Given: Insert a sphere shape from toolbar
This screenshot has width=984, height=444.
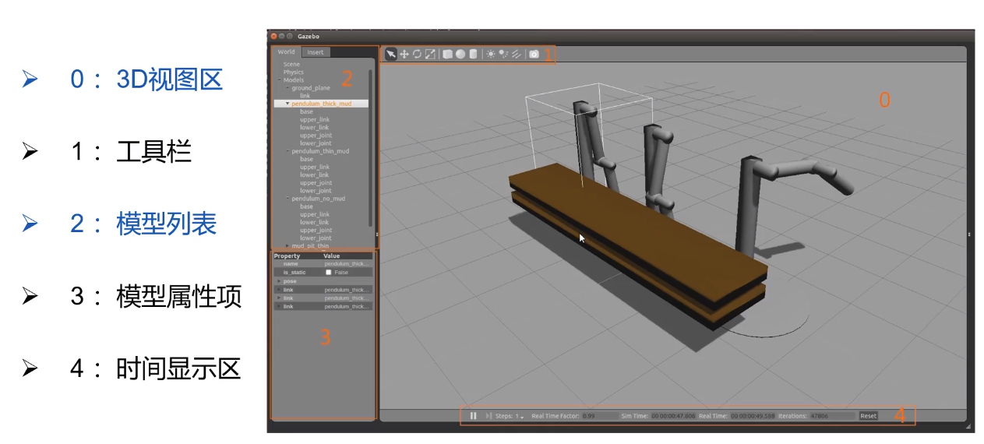Looking at the screenshot, I should tap(460, 54).
